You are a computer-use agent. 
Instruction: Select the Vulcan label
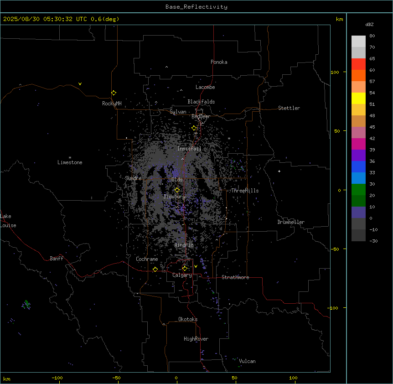point(248,361)
